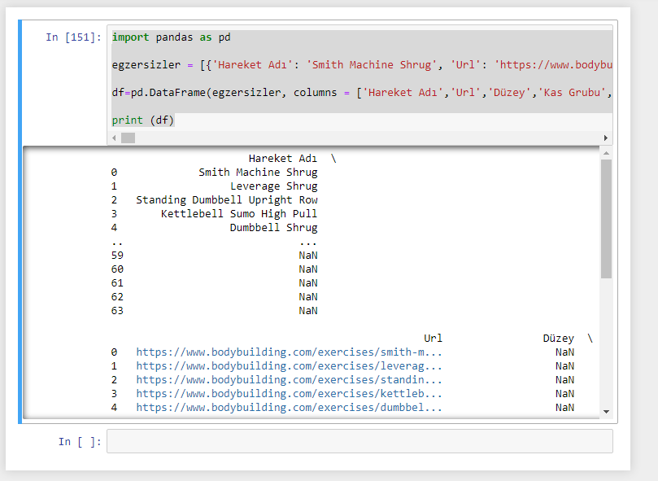Click the down arrow of the output scrollbar
658x481 pixels.
pos(606,412)
